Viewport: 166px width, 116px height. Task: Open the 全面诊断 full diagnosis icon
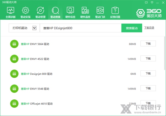[11, 13]
